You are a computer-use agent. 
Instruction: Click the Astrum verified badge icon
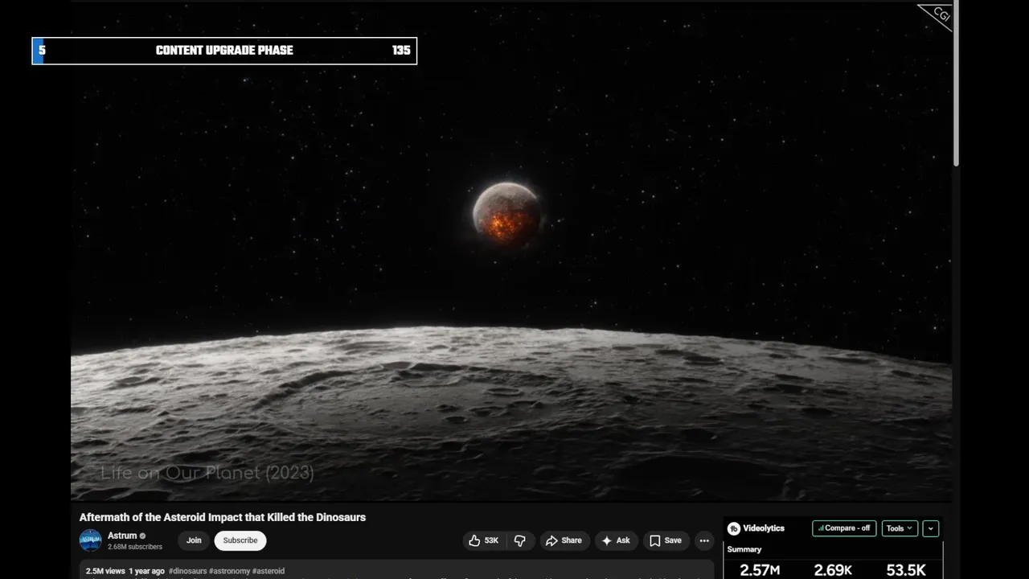click(x=143, y=536)
